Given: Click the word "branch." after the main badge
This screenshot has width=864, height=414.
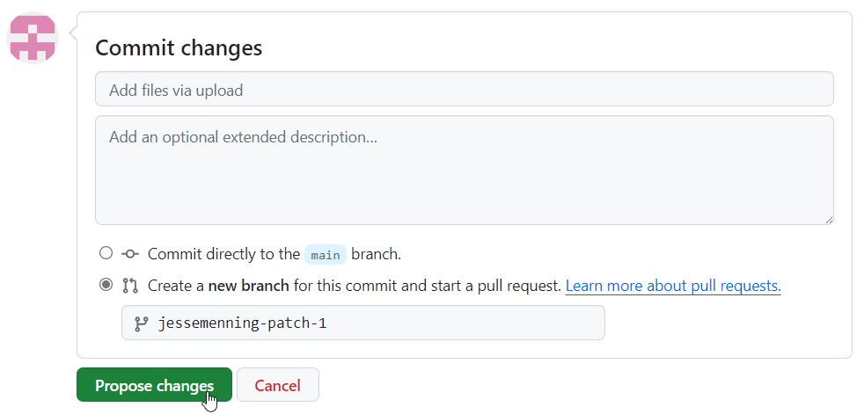Looking at the screenshot, I should pyautogui.click(x=376, y=254).
